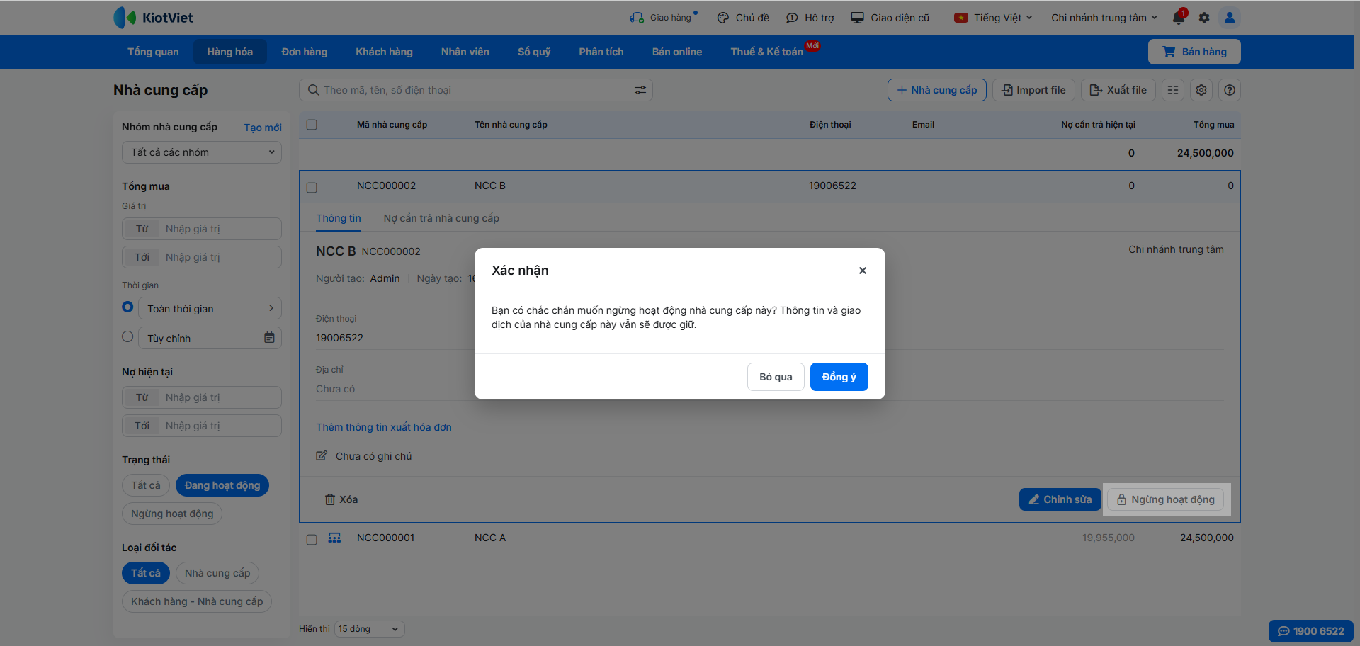Filter by Khách hàng - Nhà cung cấp
This screenshot has width=1360, height=646.
tap(197, 601)
